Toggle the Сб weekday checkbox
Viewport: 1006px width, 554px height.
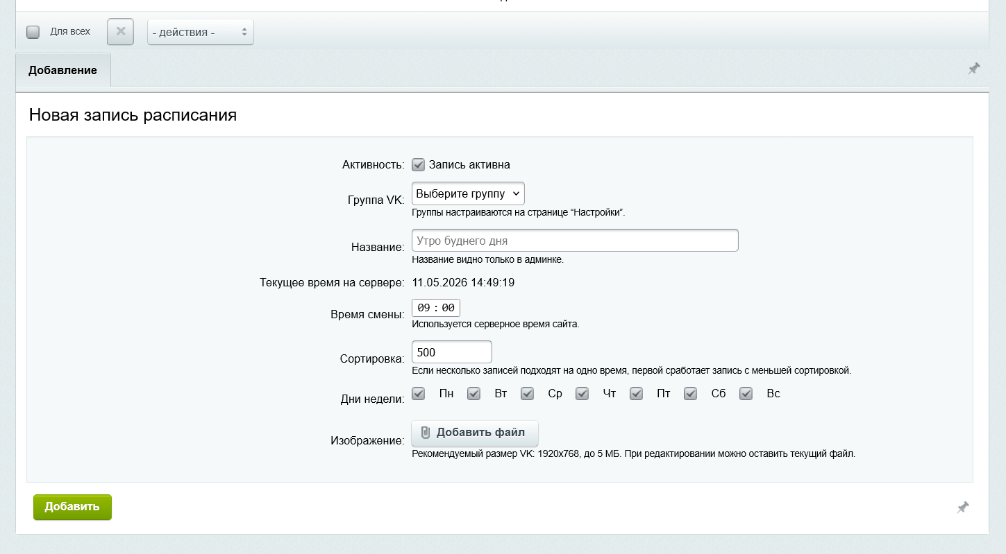tap(690, 394)
